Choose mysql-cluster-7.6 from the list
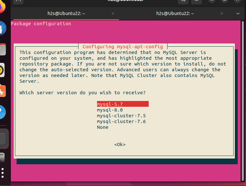 click(x=121, y=121)
